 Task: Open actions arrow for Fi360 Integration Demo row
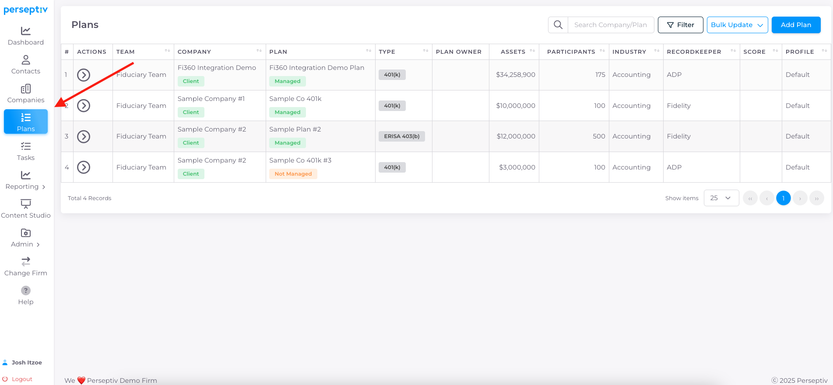(x=84, y=75)
